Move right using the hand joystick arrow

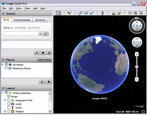(x=140, y=42)
